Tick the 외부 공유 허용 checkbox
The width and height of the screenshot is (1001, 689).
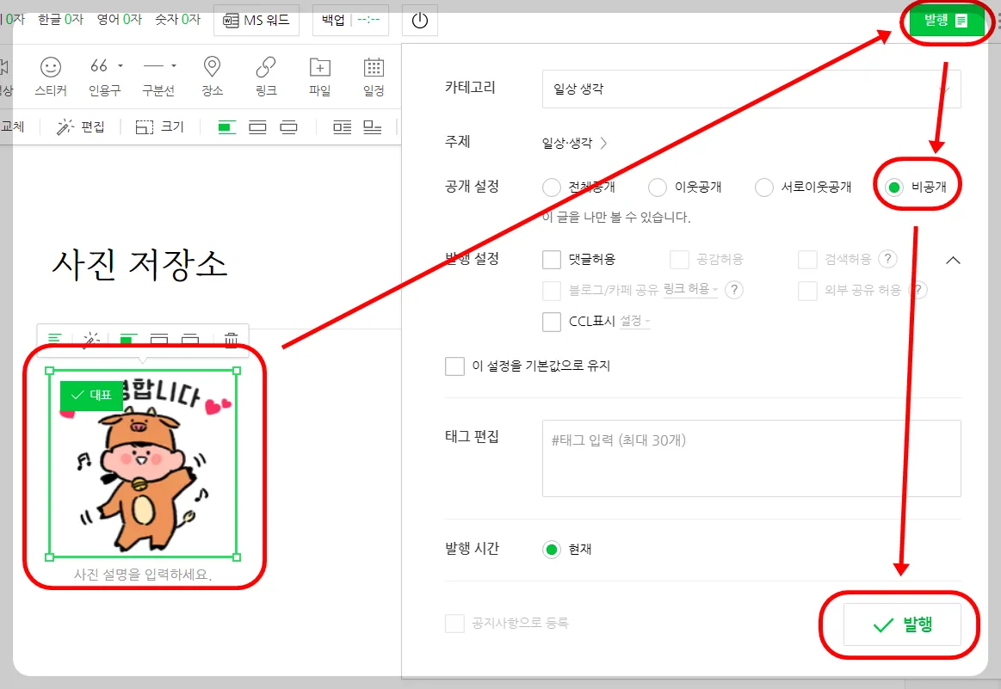pyautogui.click(x=807, y=291)
